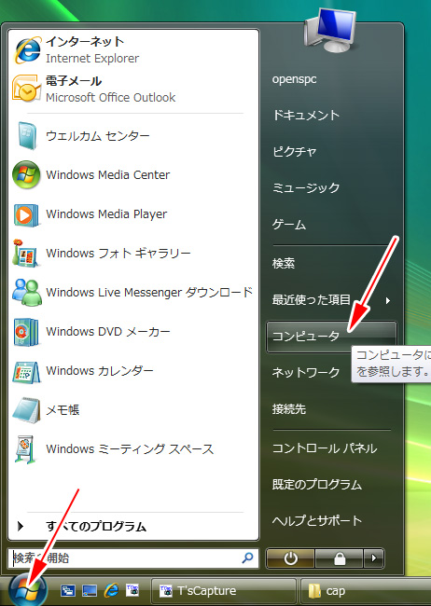Click the power sleep button
431x606 pixels.
pos(290,558)
